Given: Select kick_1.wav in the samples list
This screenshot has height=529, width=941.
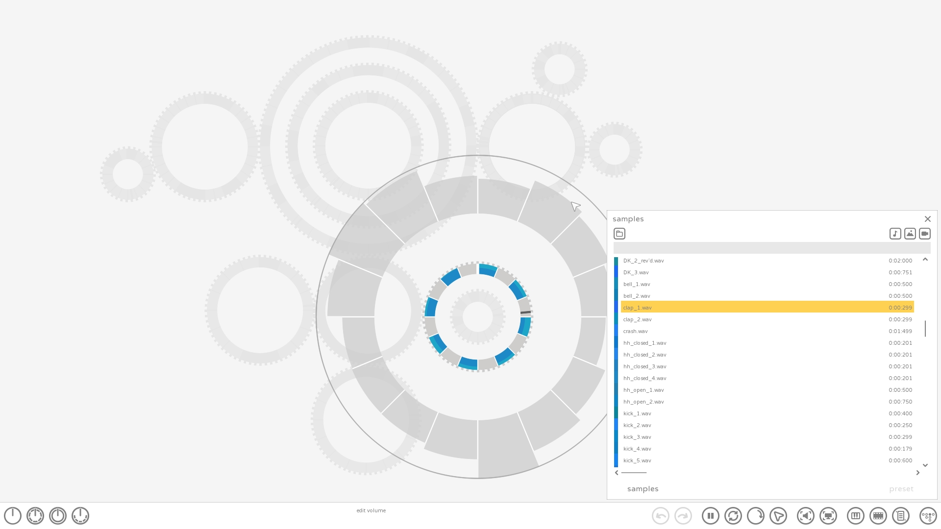Looking at the screenshot, I should pos(637,413).
